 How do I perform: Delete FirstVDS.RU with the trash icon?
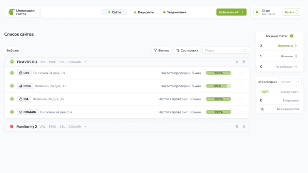pyautogui.click(x=244, y=62)
